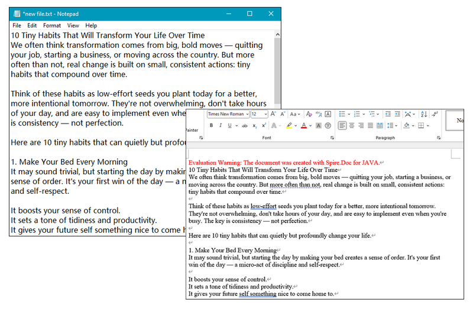
Task: Show or hide paragraph marks
Action: pyautogui.click(x=435, y=114)
